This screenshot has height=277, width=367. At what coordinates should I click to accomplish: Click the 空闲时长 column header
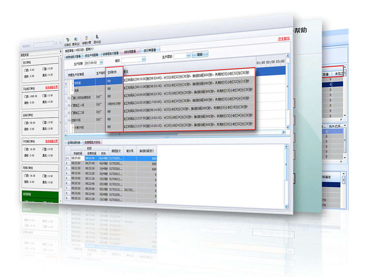pos(114,71)
